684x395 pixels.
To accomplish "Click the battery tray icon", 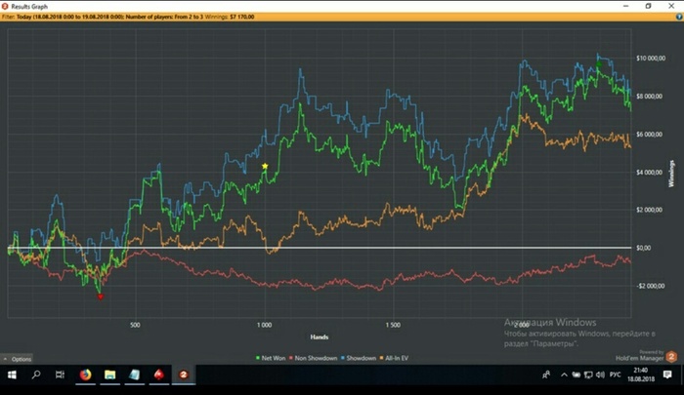I will point(577,375).
